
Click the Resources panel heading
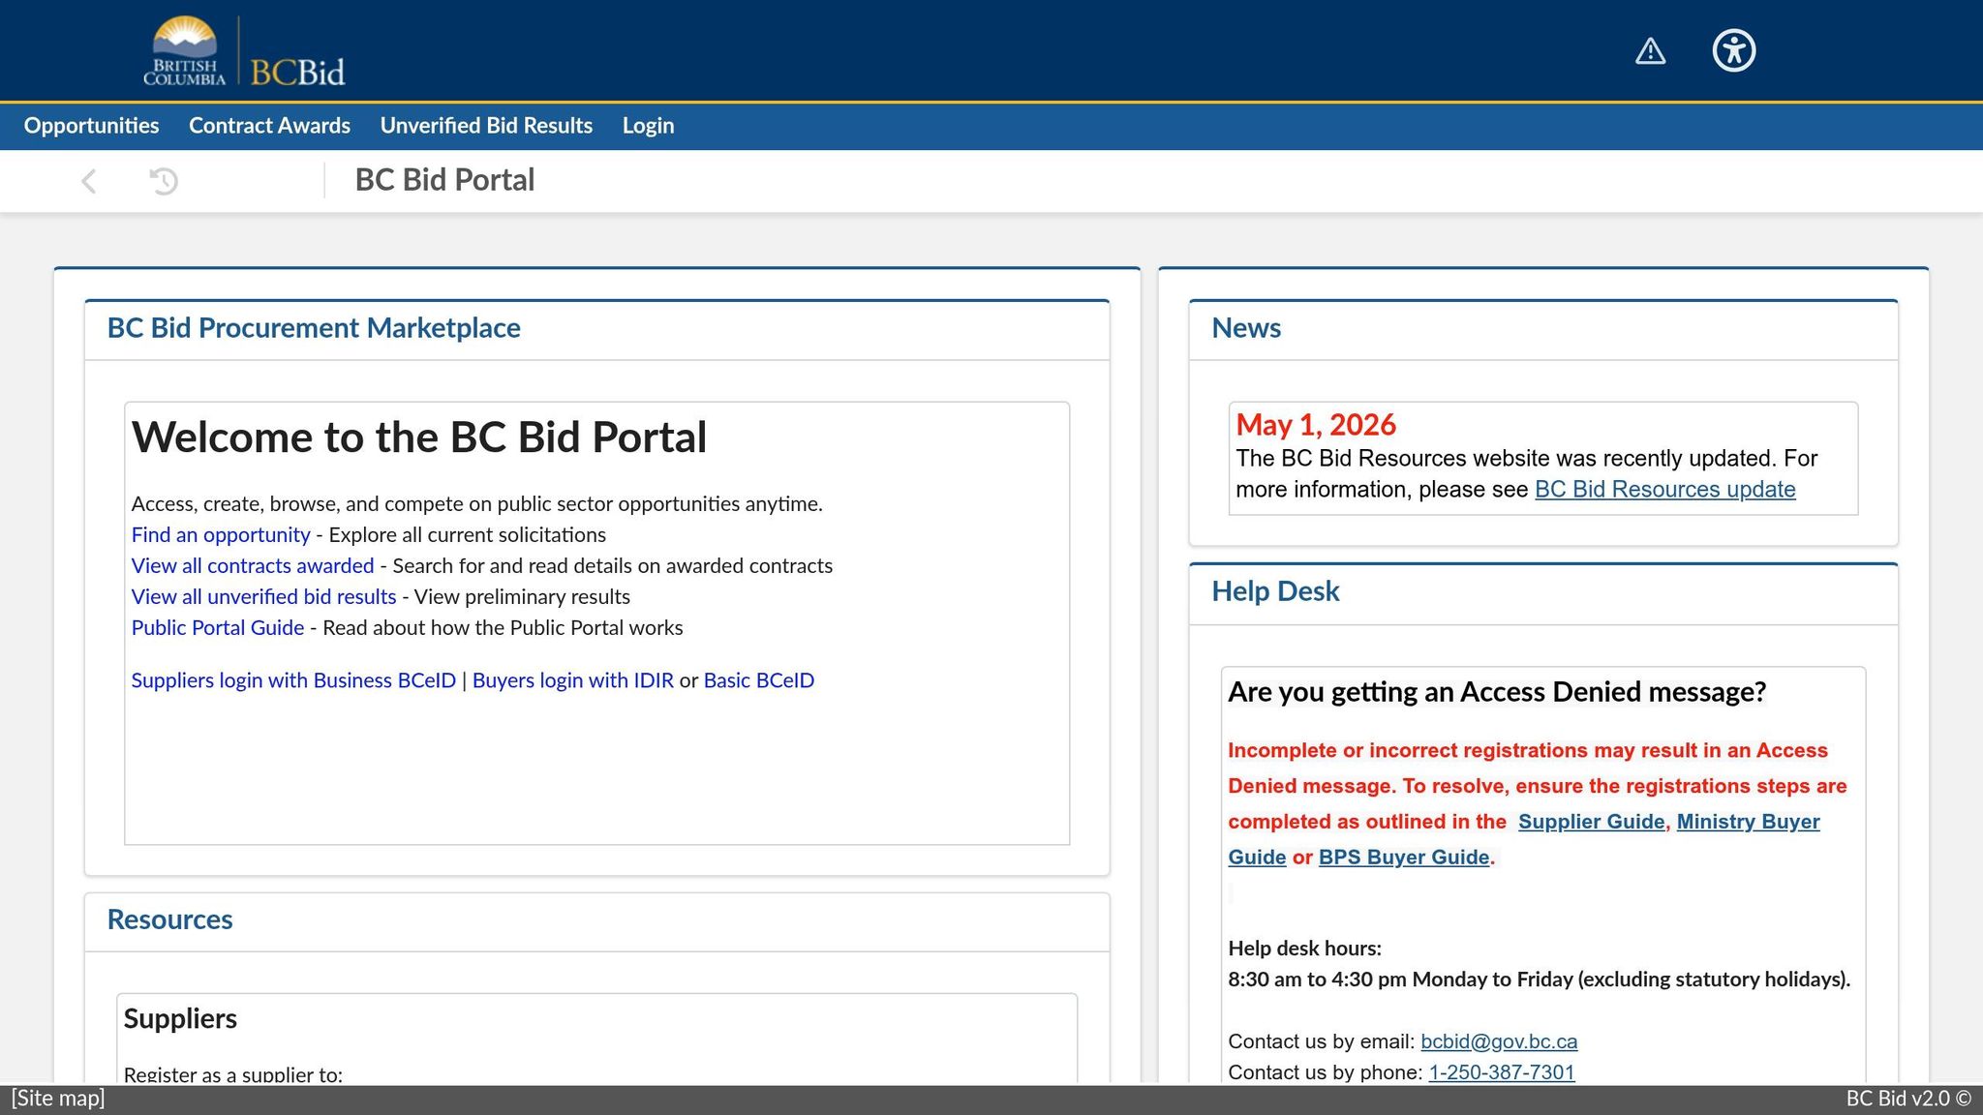[169, 919]
